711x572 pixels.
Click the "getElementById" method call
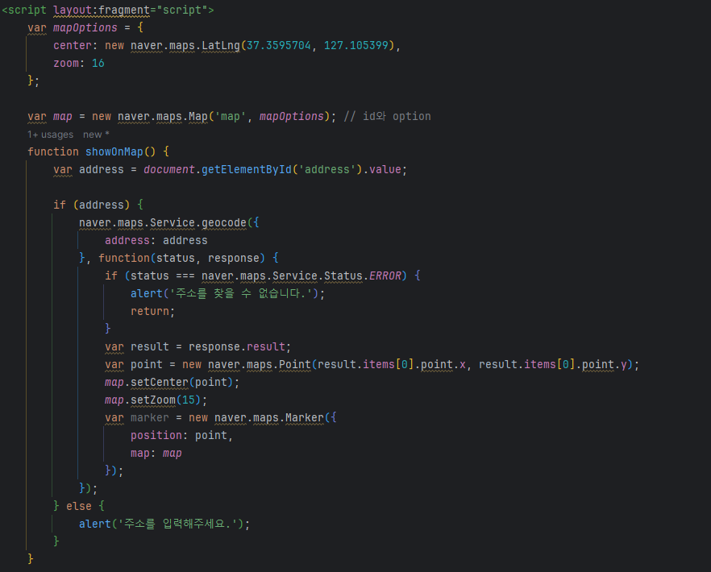(x=247, y=169)
